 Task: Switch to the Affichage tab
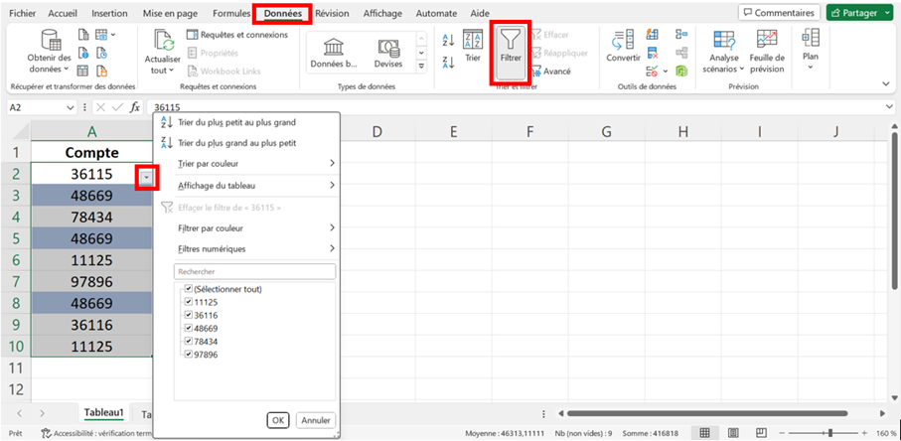(x=382, y=13)
